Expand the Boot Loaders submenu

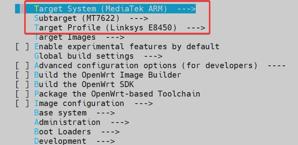click(77, 132)
